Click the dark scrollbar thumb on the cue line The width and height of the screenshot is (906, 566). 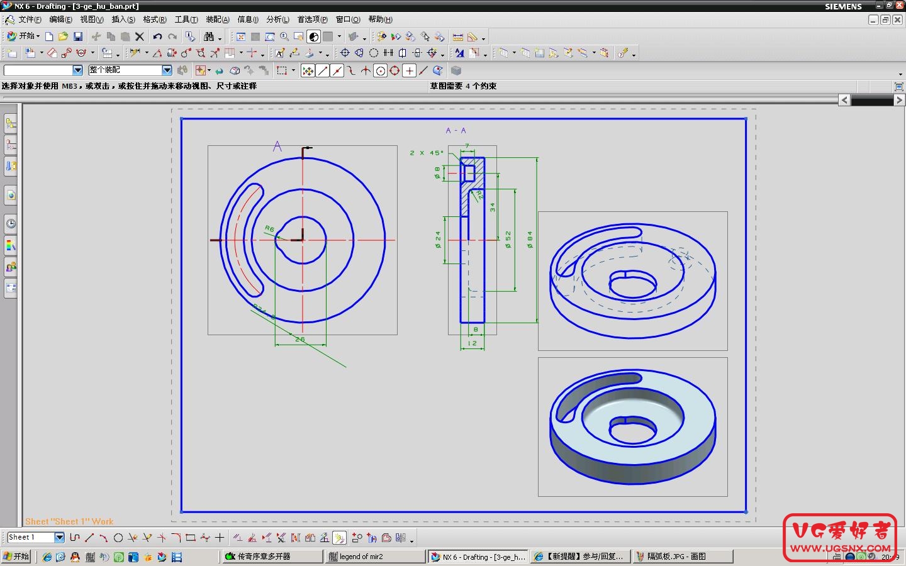[x=872, y=100]
